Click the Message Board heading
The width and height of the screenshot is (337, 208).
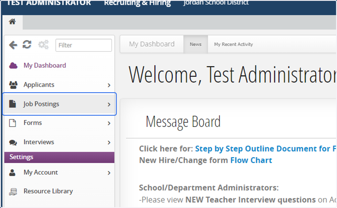[183, 122]
